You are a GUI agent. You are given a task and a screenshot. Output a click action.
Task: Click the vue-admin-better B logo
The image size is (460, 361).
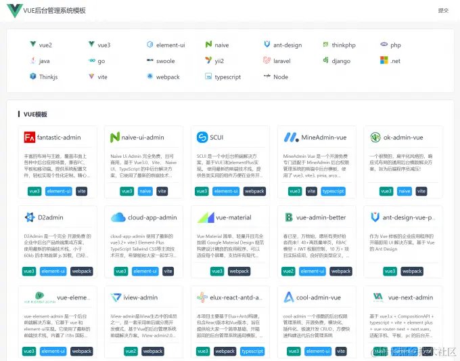click(x=289, y=217)
